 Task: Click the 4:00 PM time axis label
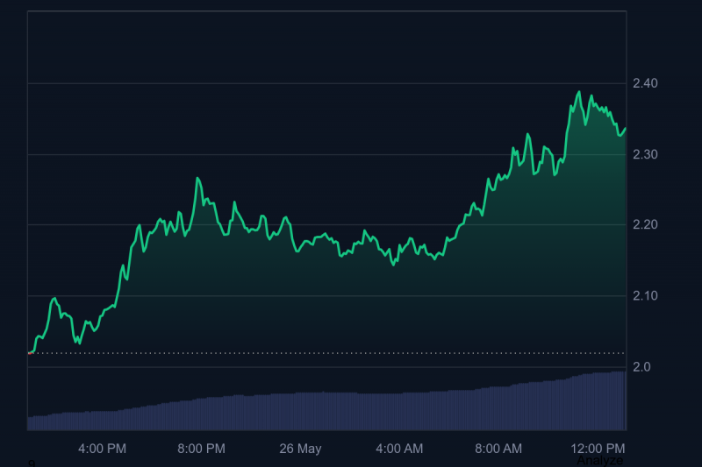tap(102, 449)
